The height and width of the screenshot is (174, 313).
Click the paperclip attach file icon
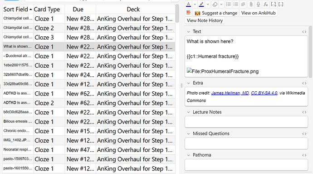(251, 4)
